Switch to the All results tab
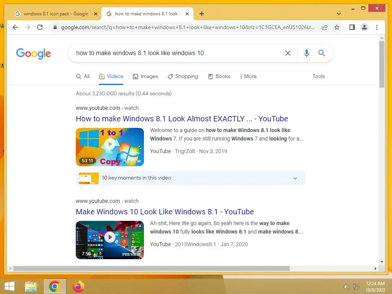 [83, 77]
